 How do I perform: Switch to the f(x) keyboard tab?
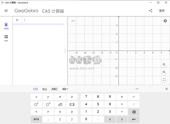click(44, 89)
